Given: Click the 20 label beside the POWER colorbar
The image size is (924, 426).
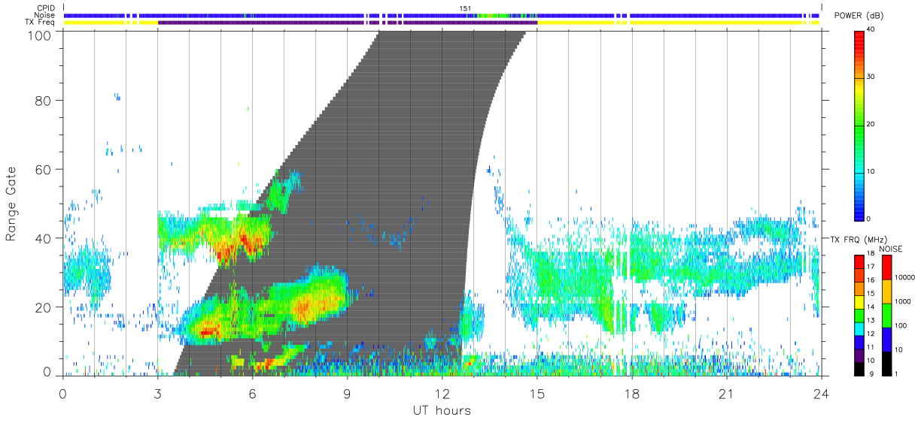Looking at the screenshot, I should click(871, 124).
